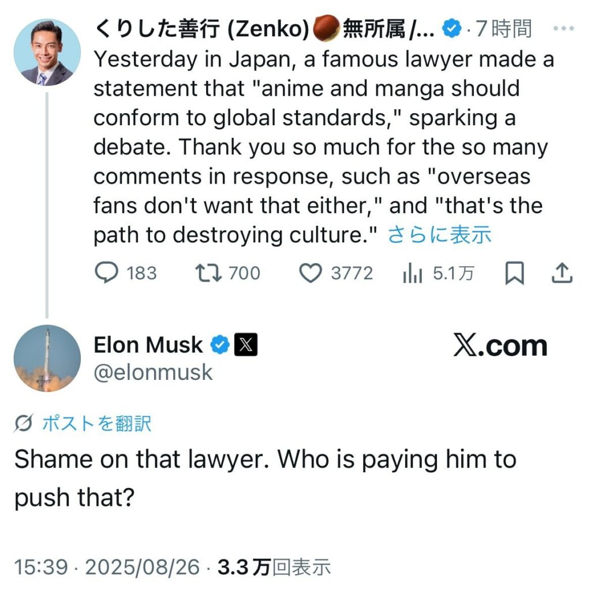Open Zenko's profile picture
Image resolution: width=591 pixels, height=590 pixels.
coord(47,53)
